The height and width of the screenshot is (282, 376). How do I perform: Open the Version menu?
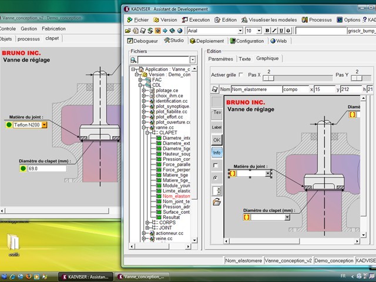click(165, 20)
